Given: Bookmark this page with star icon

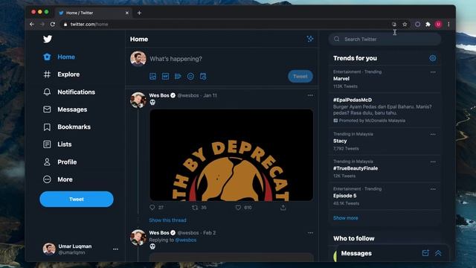Looking at the screenshot, I should coord(405,25).
